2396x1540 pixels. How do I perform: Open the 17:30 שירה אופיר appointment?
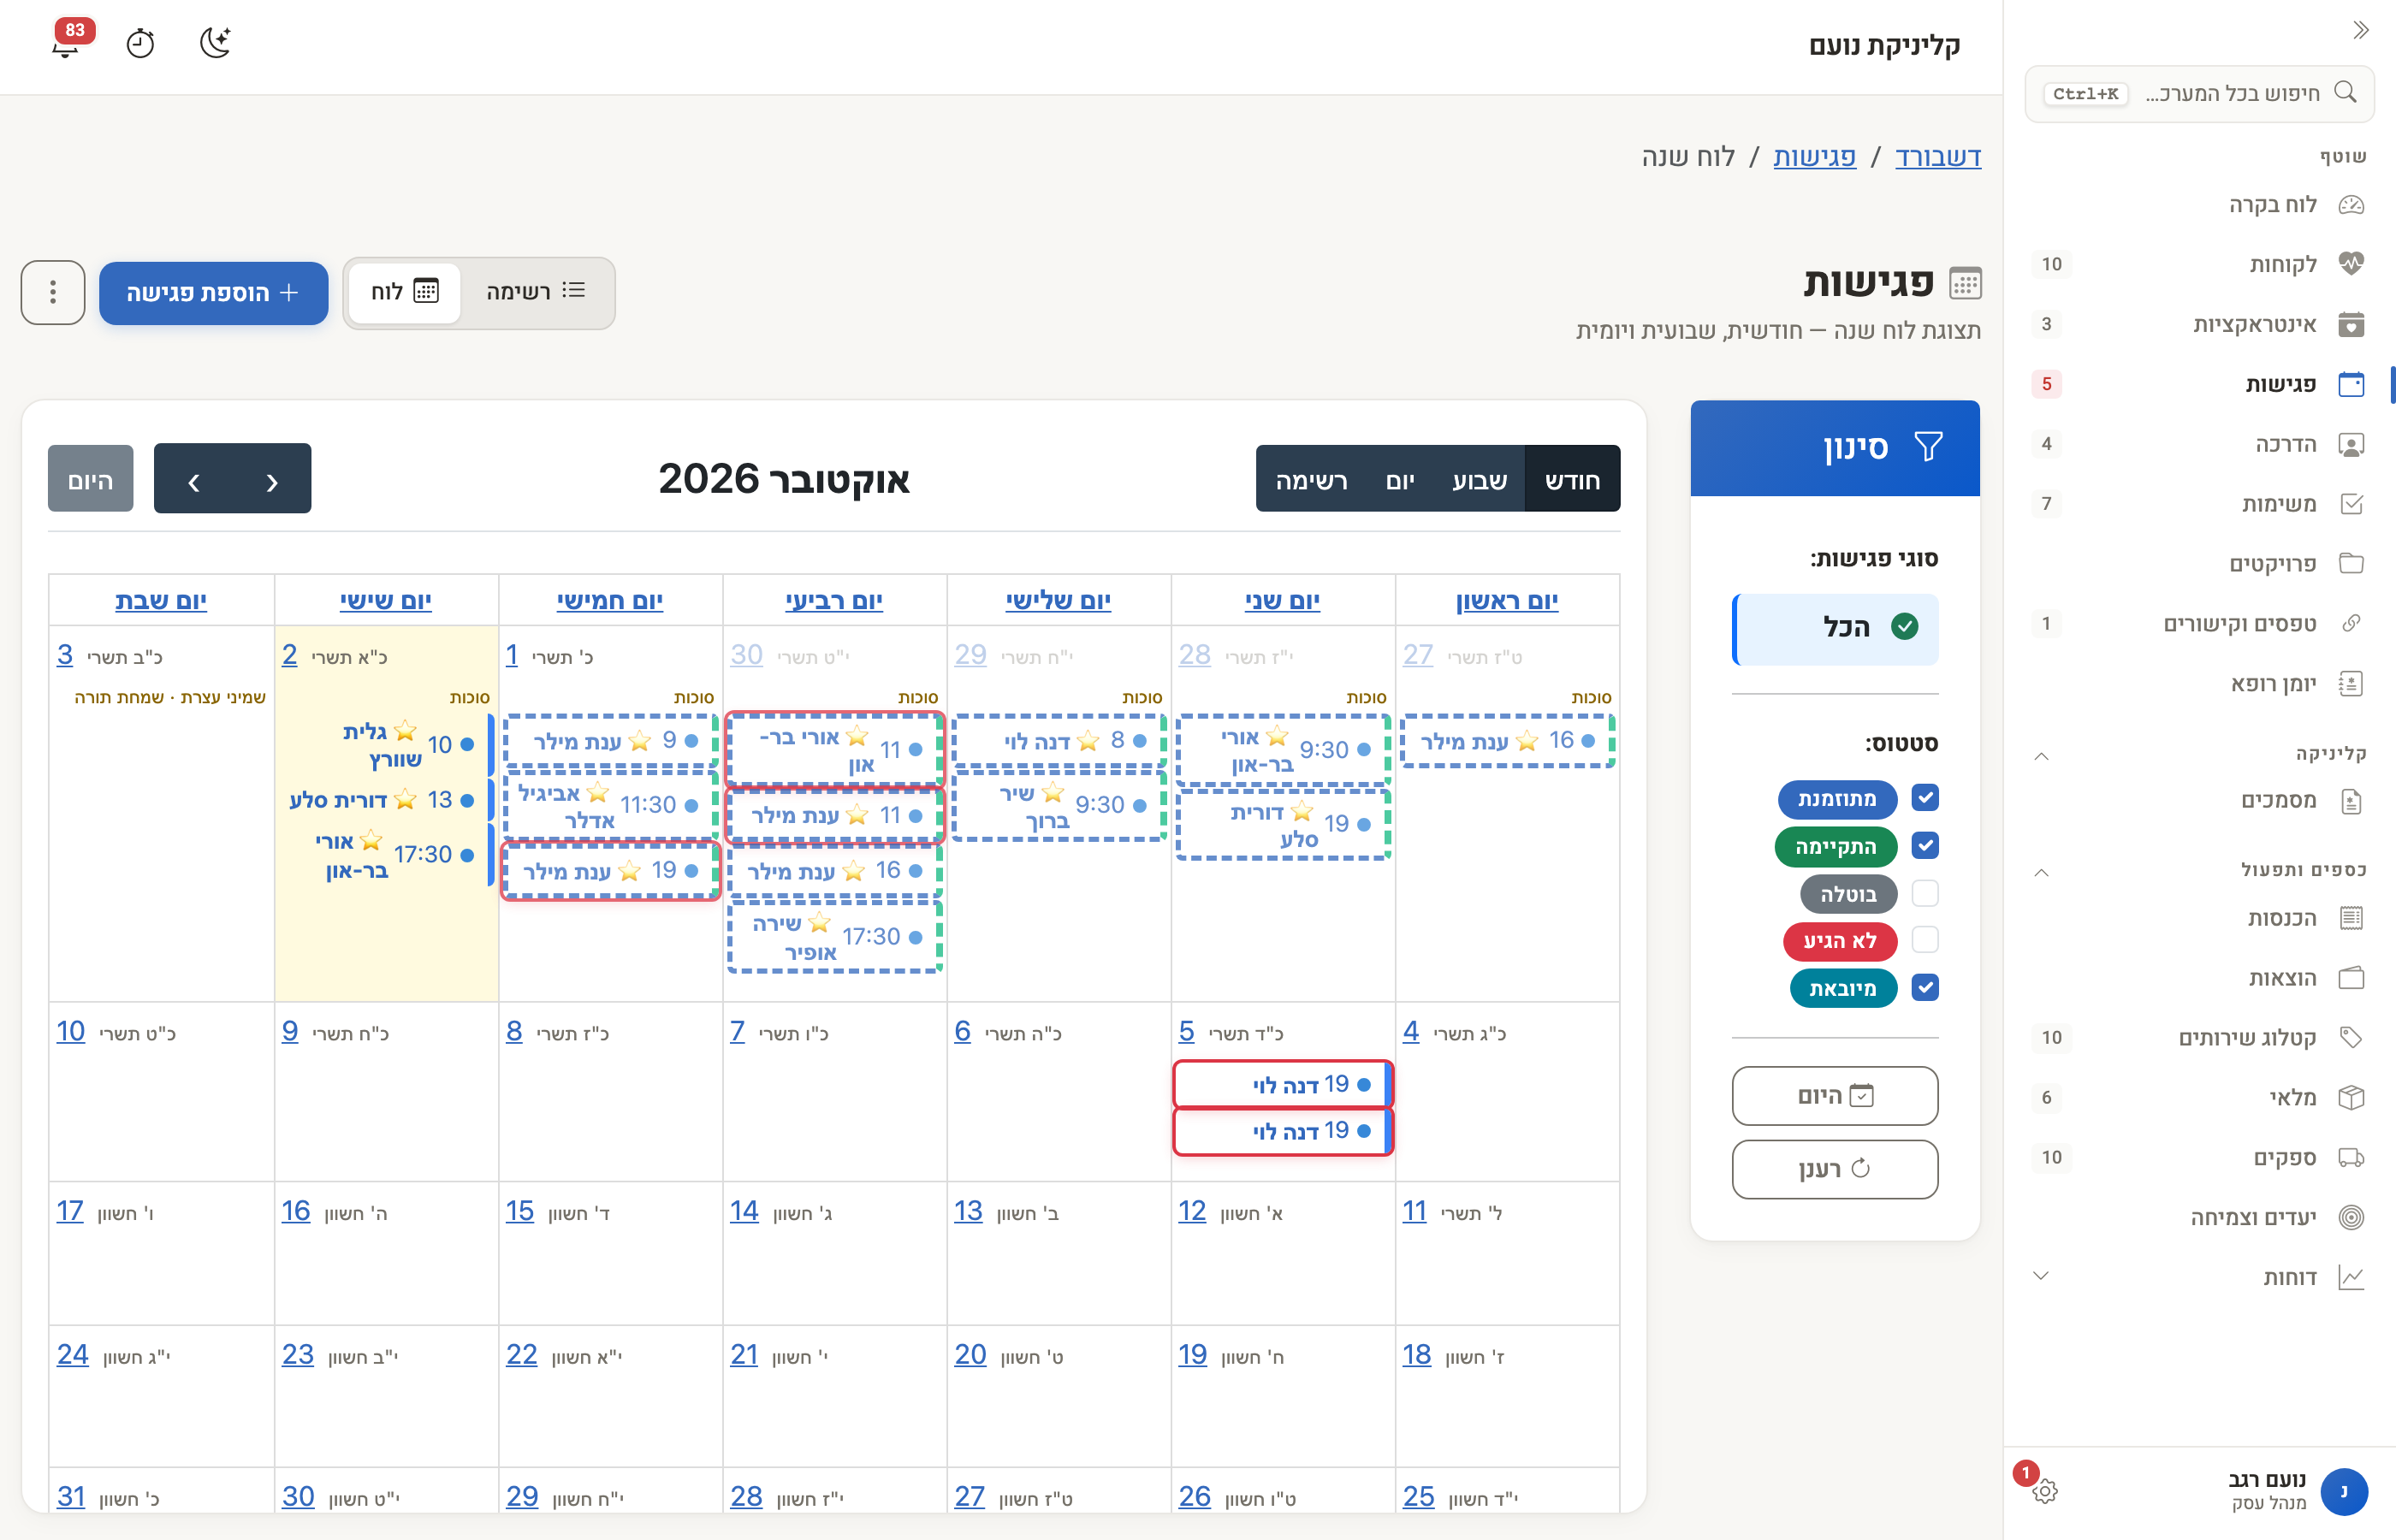tap(835, 937)
